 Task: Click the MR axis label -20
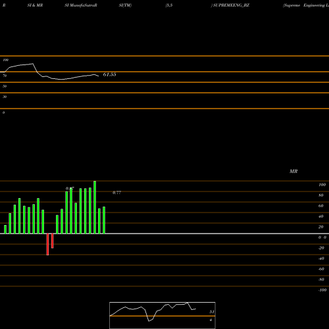pyautogui.click(x=321, y=248)
